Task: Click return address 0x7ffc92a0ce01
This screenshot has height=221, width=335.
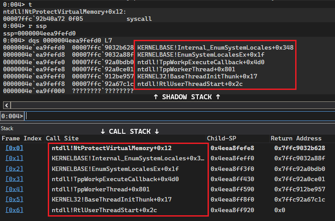Action: point(300,179)
